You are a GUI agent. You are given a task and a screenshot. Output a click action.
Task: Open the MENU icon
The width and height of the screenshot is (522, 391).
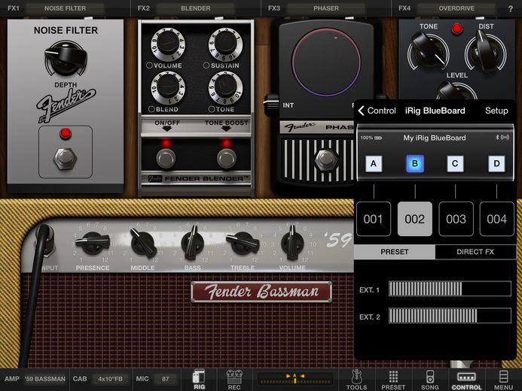(x=503, y=380)
